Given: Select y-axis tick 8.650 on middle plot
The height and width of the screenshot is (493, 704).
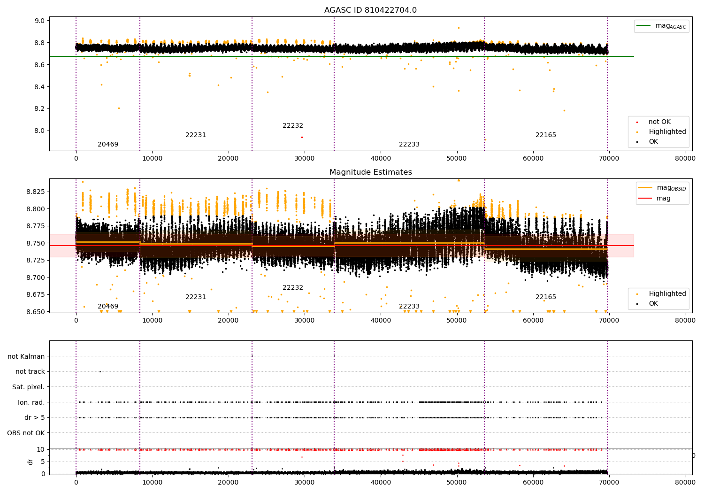Looking at the screenshot, I should click(x=36, y=312).
